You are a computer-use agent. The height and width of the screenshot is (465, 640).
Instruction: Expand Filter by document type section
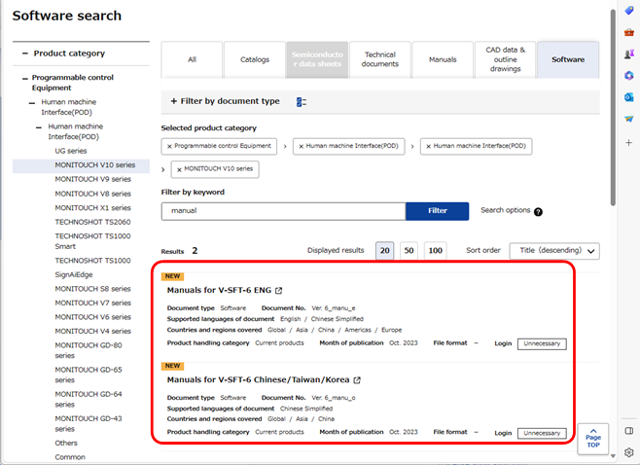pos(225,101)
